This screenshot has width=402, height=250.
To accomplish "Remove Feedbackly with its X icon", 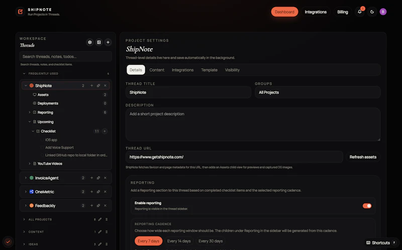I will [x=105, y=205].
